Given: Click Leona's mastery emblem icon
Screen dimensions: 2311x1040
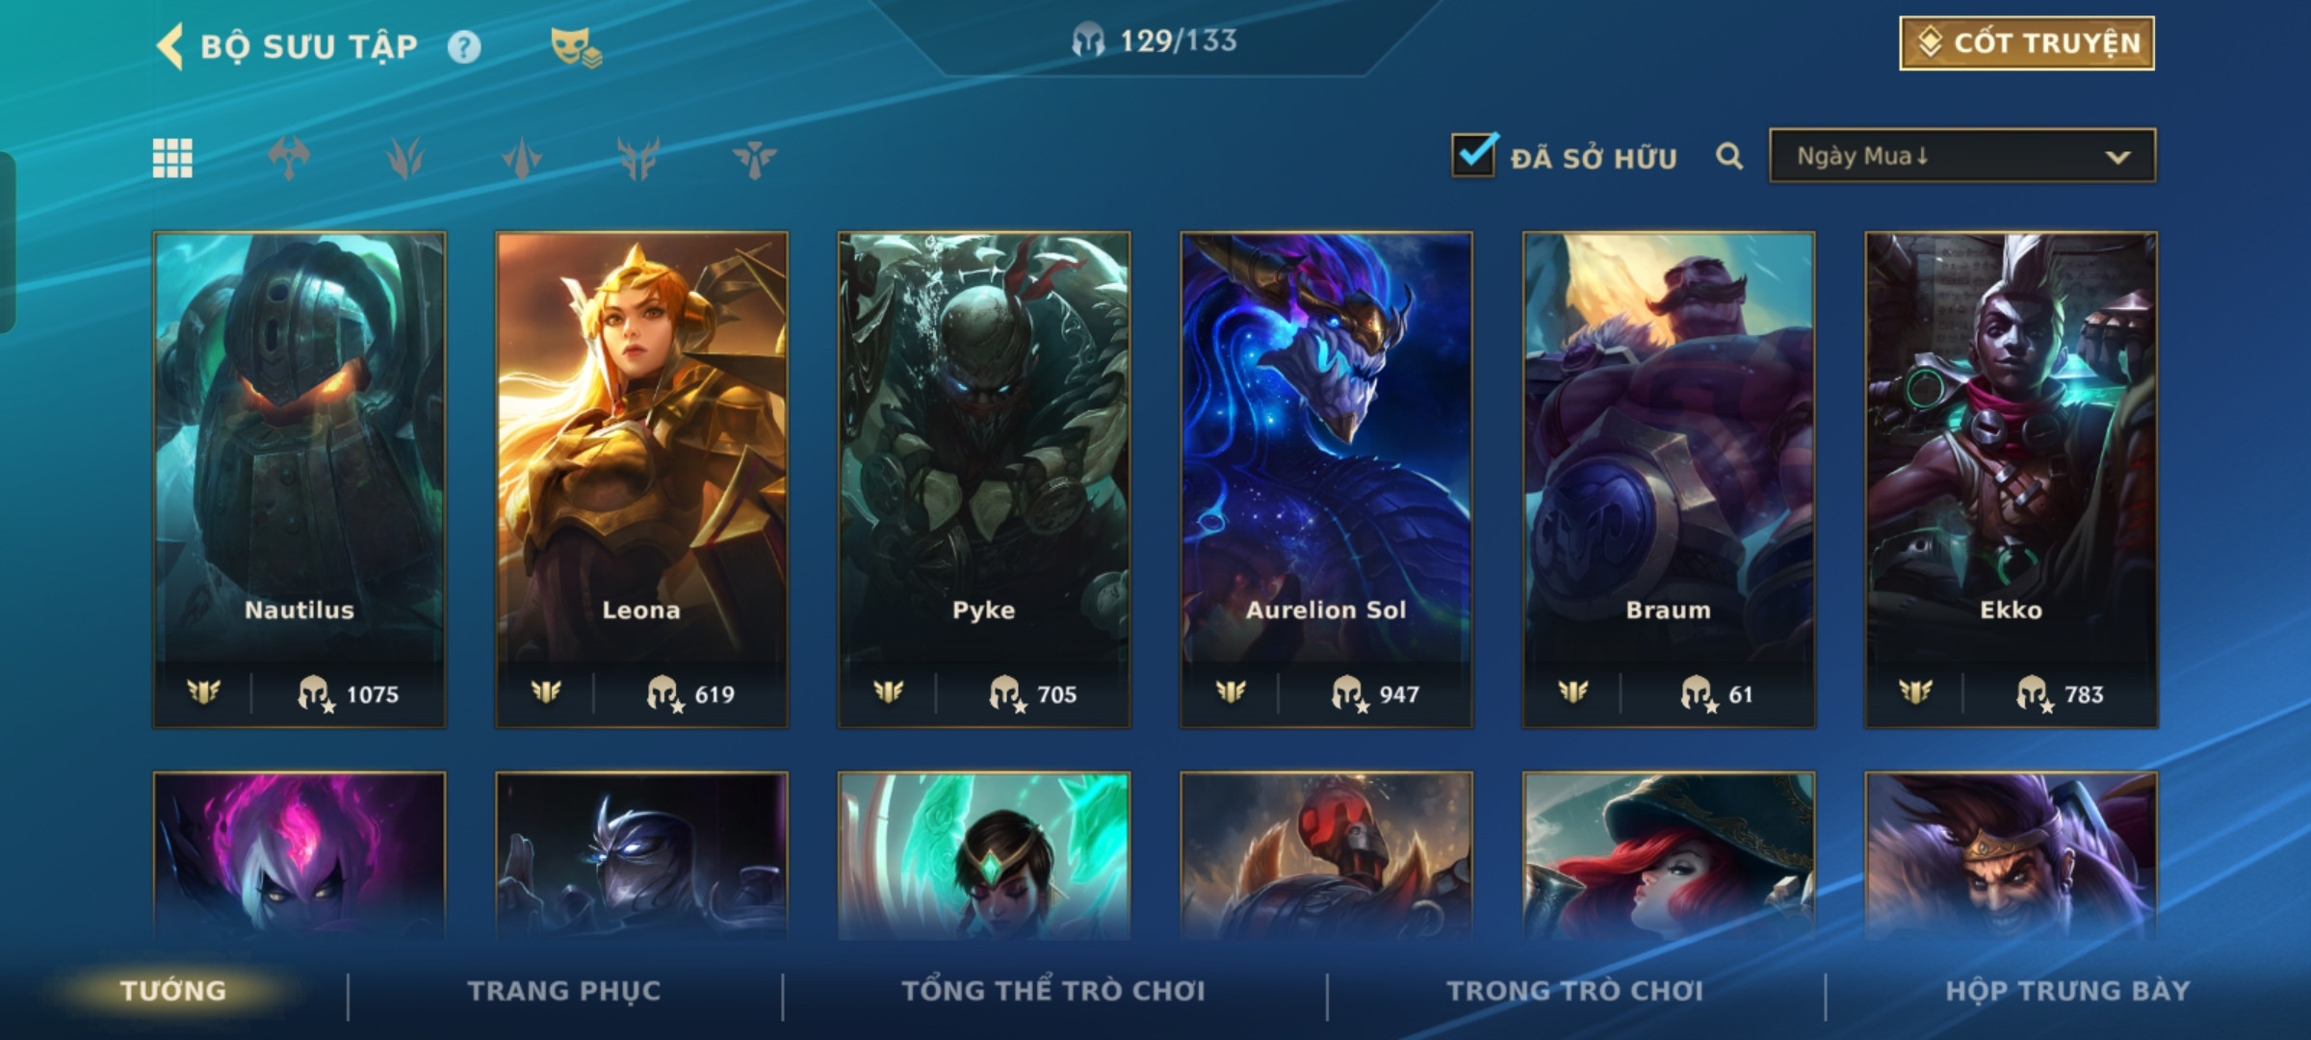Looking at the screenshot, I should click(x=546, y=691).
